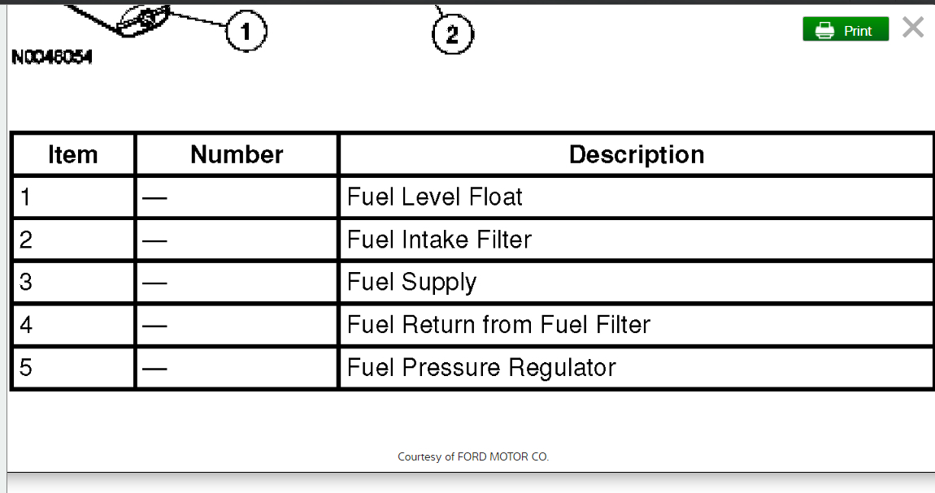Click the Number column header
Viewport: 935px width, 493px height.
(237, 154)
